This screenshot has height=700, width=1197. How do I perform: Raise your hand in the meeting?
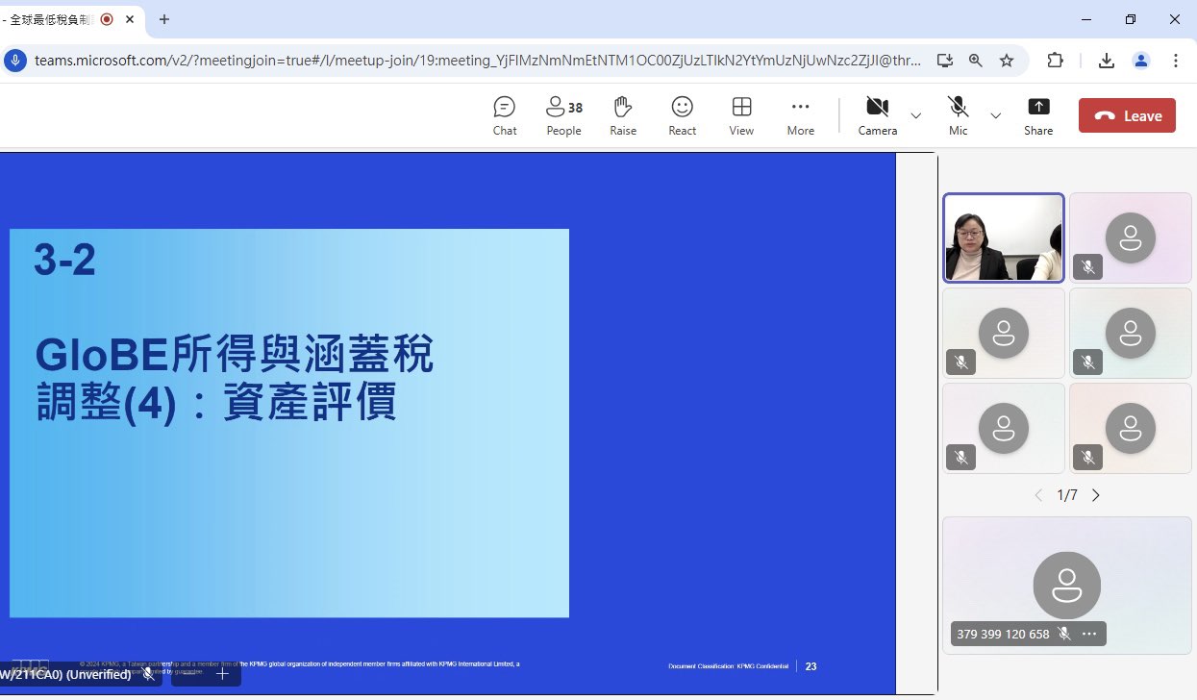click(x=623, y=116)
